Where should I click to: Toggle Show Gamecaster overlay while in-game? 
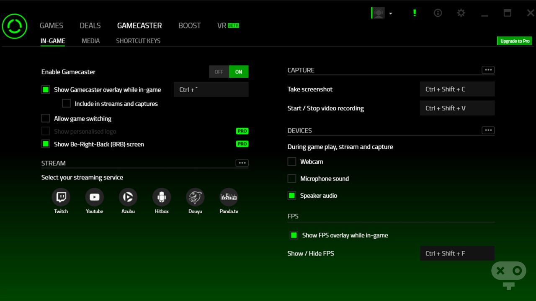(46, 89)
